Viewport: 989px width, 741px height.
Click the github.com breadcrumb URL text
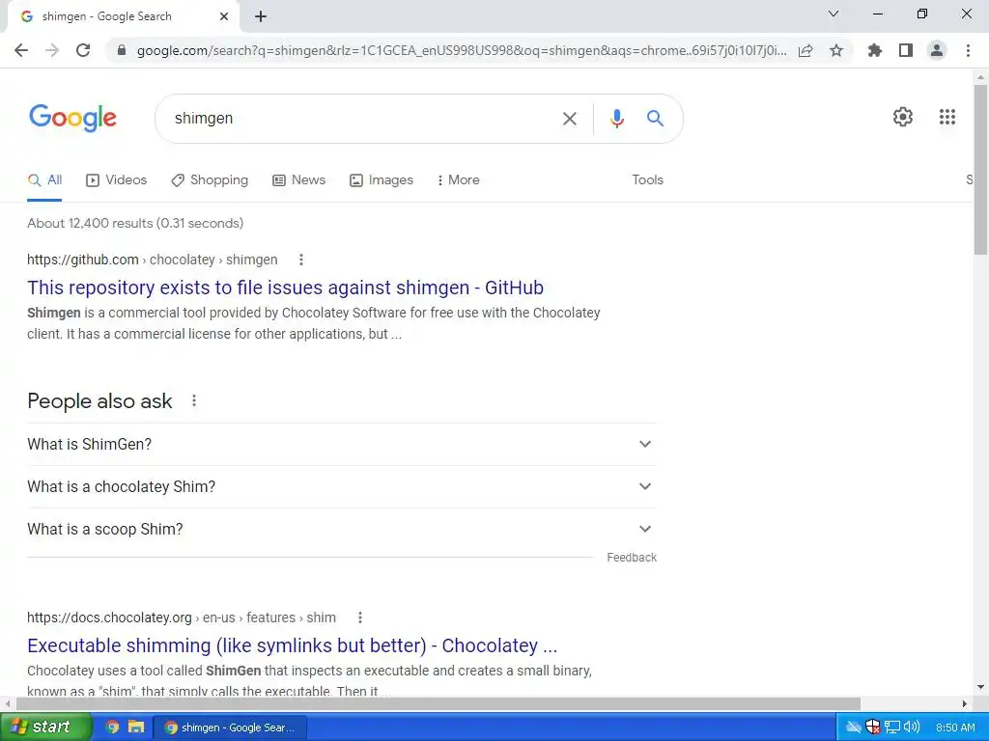[x=152, y=260]
